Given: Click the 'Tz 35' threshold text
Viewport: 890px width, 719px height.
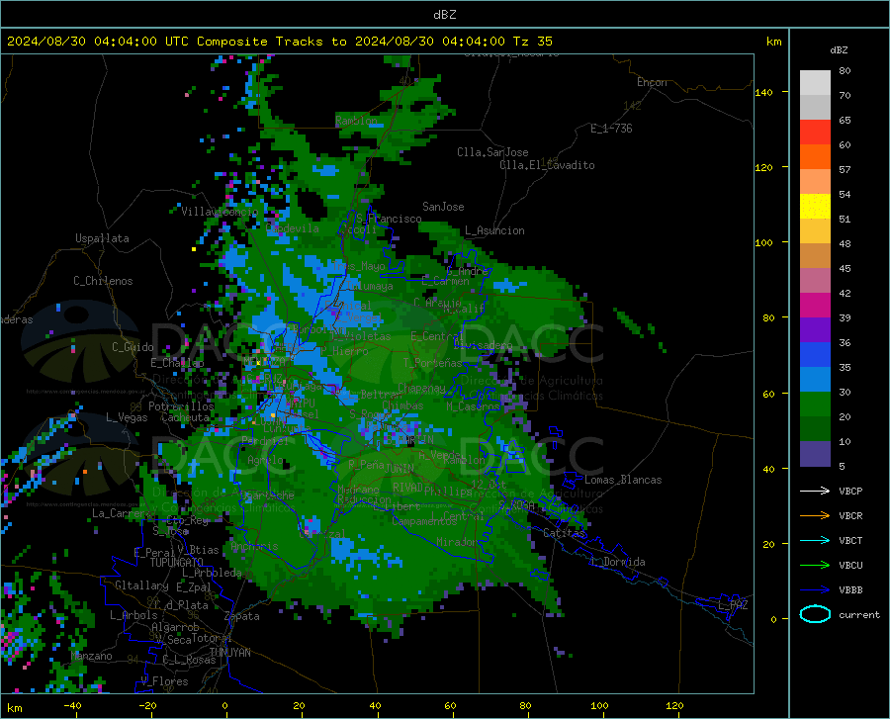Looking at the screenshot, I should [x=532, y=42].
